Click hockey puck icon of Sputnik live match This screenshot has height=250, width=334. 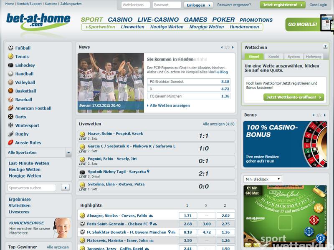[x=82, y=172]
